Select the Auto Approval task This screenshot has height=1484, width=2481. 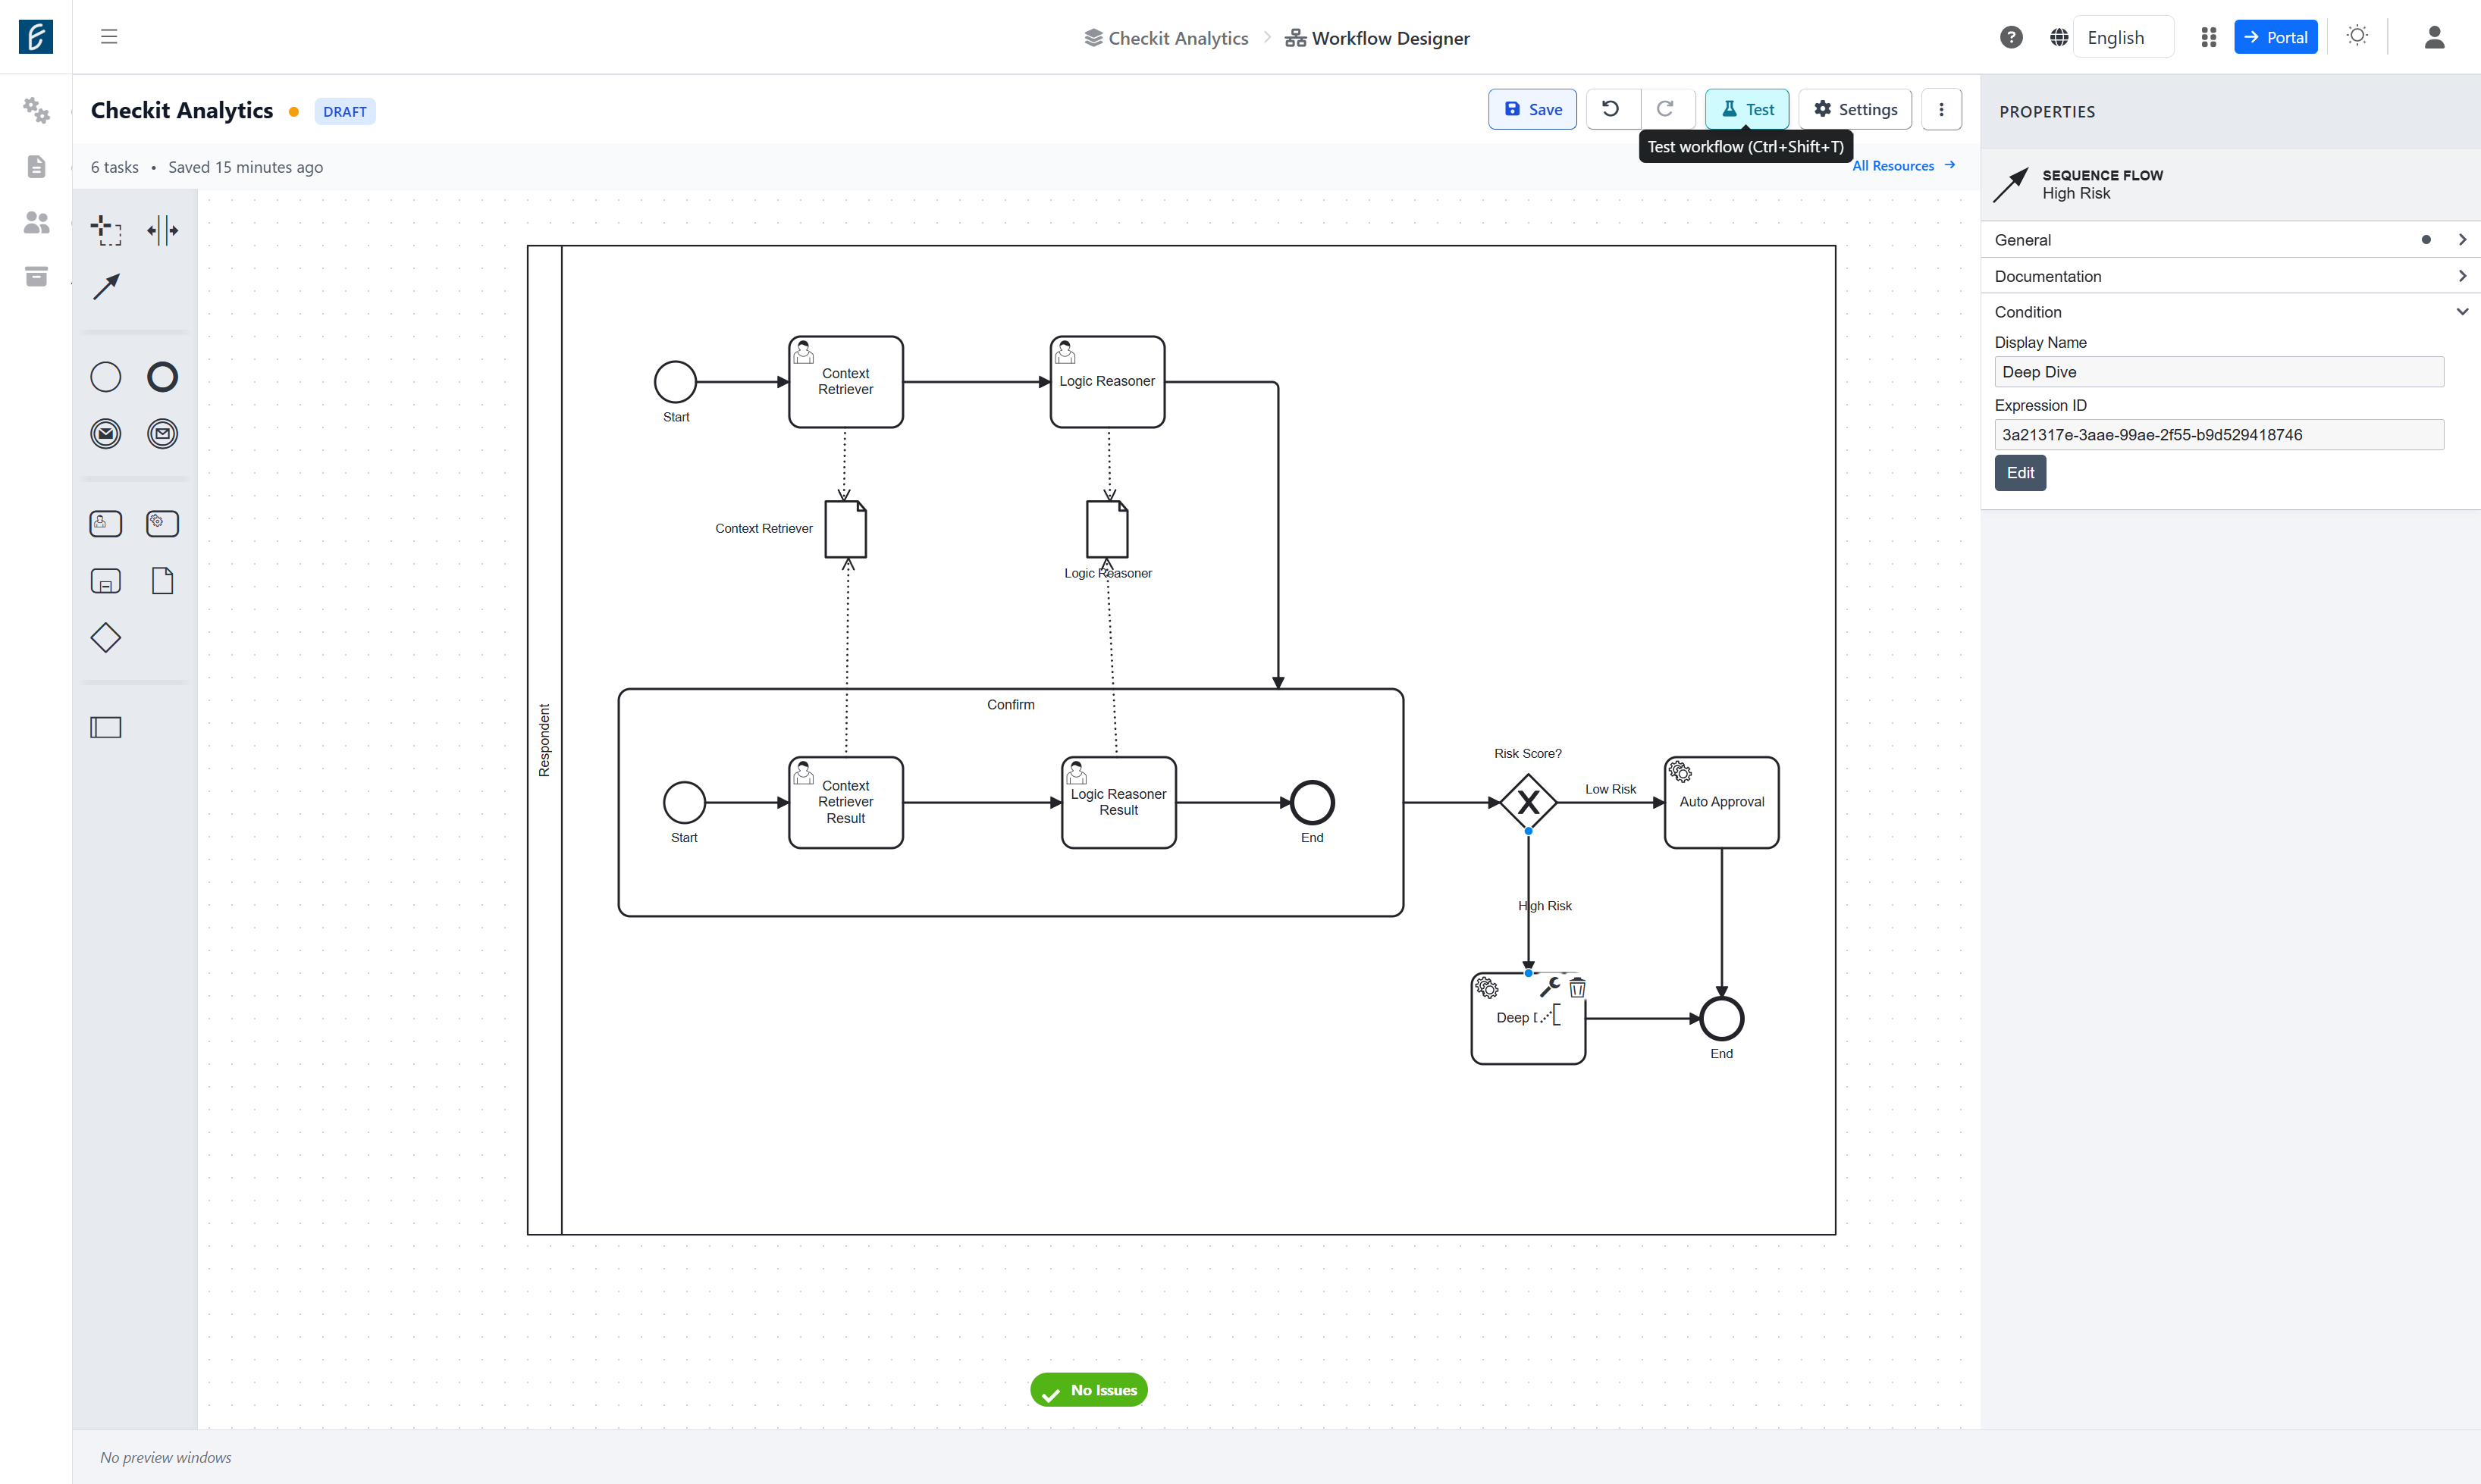pos(1722,802)
